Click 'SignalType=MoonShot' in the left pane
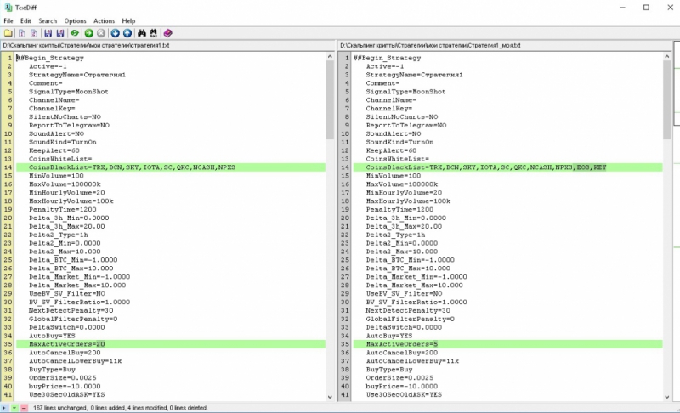This screenshot has width=680, height=413. tap(69, 92)
